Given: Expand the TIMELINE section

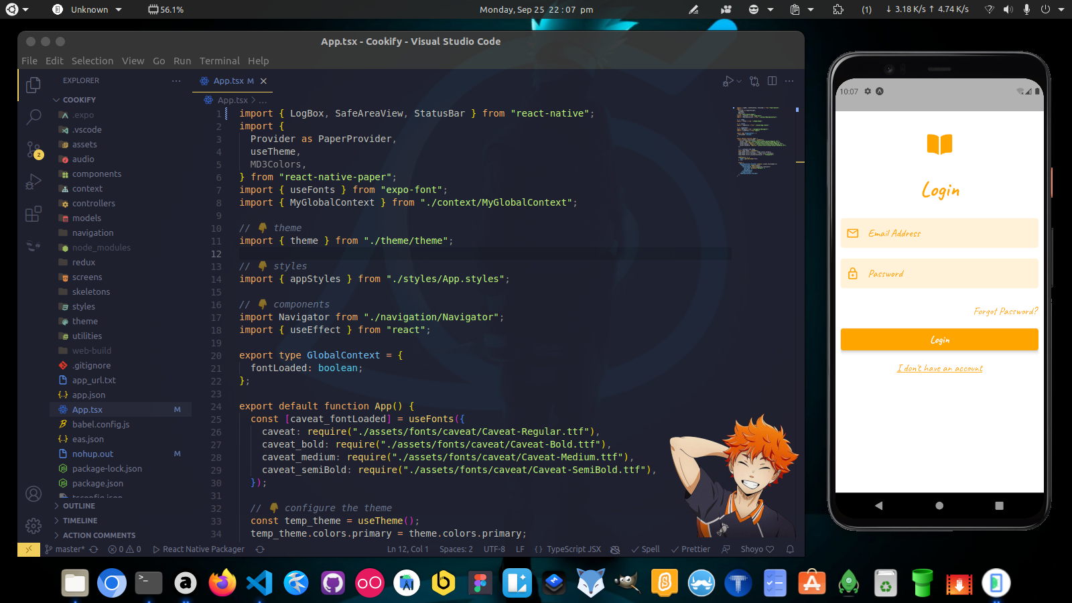Looking at the screenshot, I should tap(80, 521).
